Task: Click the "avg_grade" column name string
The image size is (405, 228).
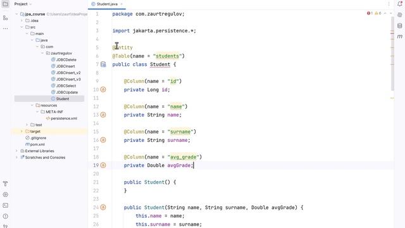Action: [x=183, y=157]
